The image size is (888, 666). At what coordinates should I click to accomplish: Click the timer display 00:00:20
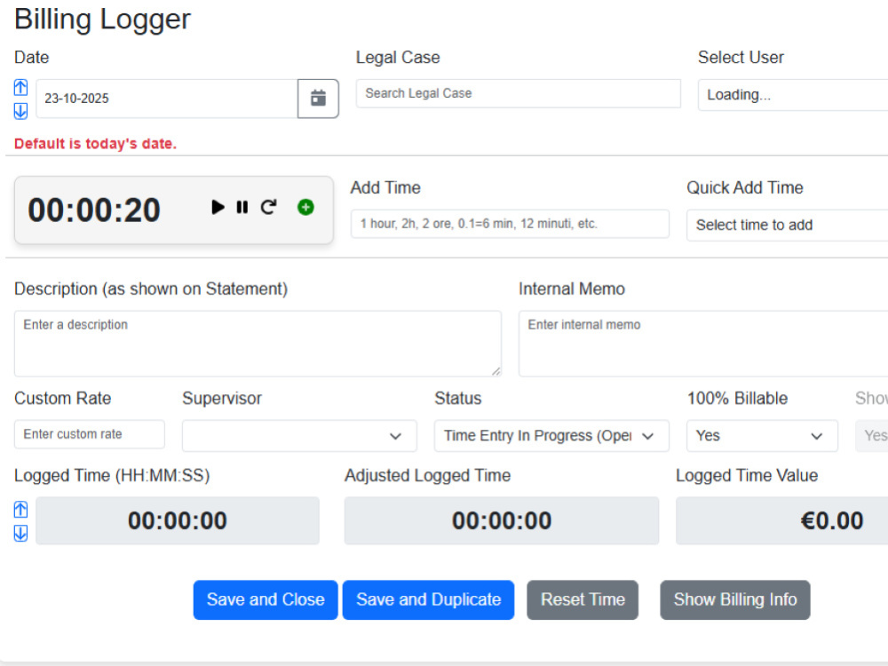point(94,210)
